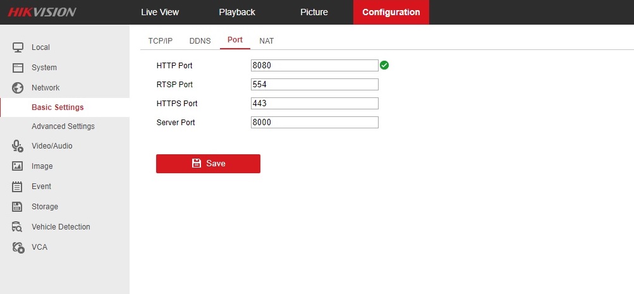
Task: Open the Live View tab
Action: 160,12
